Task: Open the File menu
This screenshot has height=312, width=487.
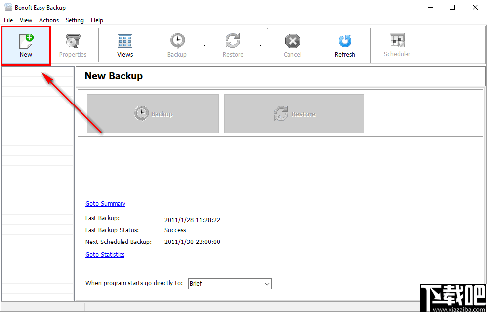Action: coord(8,20)
